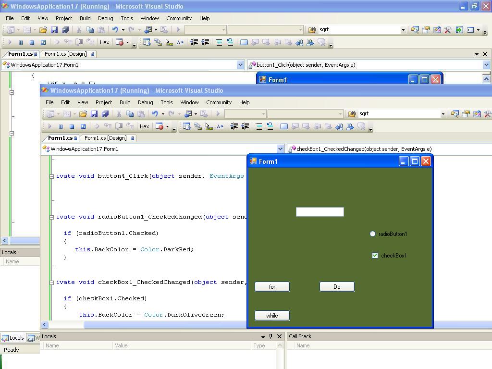Viewport: 492px width, 369px height.
Task: Click the white text box in Form1
Action: (320, 212)
